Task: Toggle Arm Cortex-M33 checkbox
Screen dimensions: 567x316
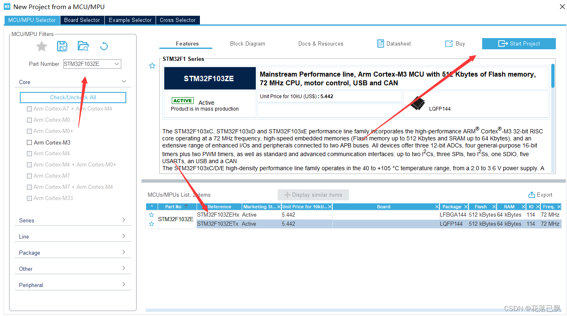Action: 29,198
